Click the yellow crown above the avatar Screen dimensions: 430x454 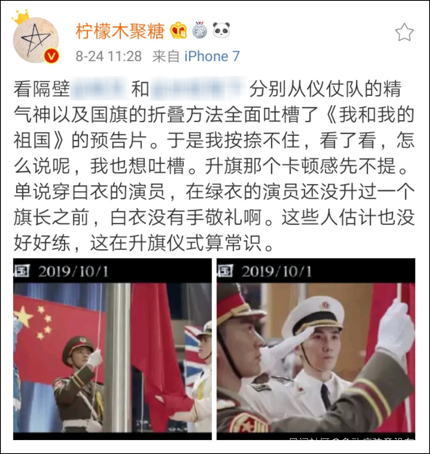[x=21, y=17]
